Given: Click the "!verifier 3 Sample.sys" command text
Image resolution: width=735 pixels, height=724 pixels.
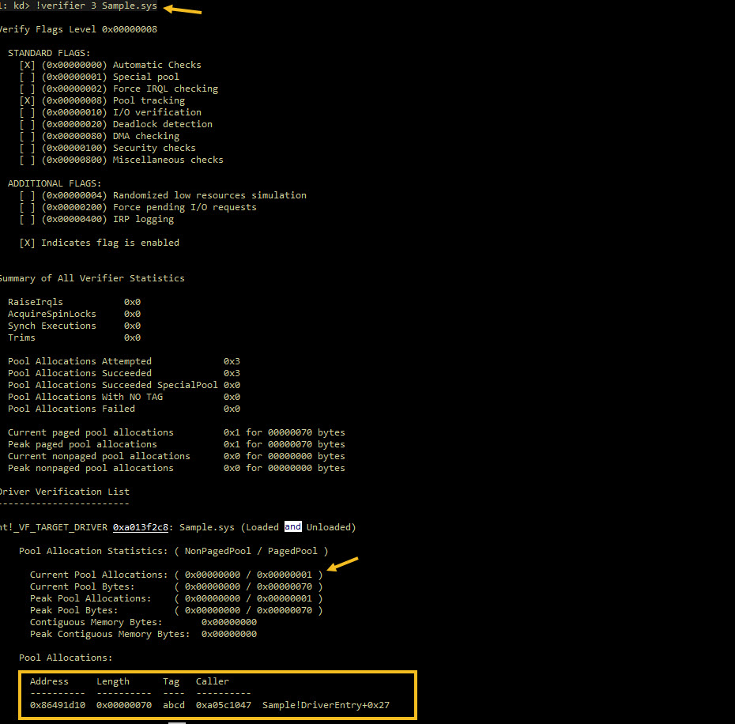Looking at the screenshot, I should tap(96, 6).
